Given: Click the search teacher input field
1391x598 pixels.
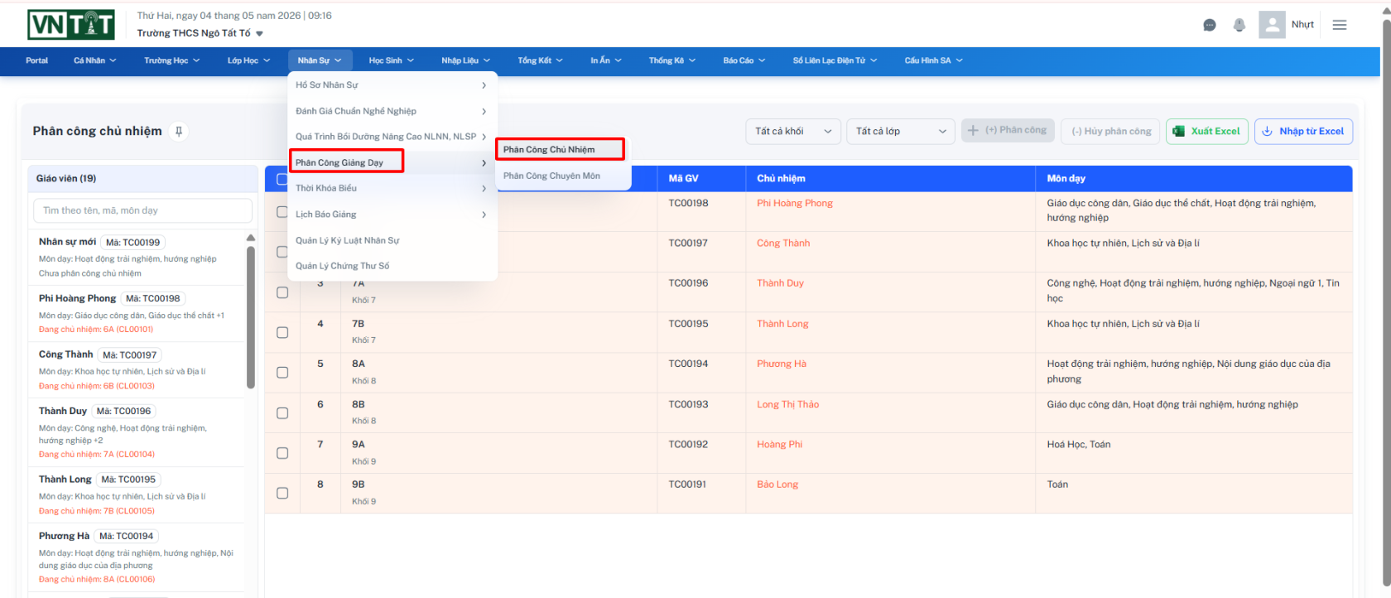Looking at the screenshot, I should (x=142, y=210).
